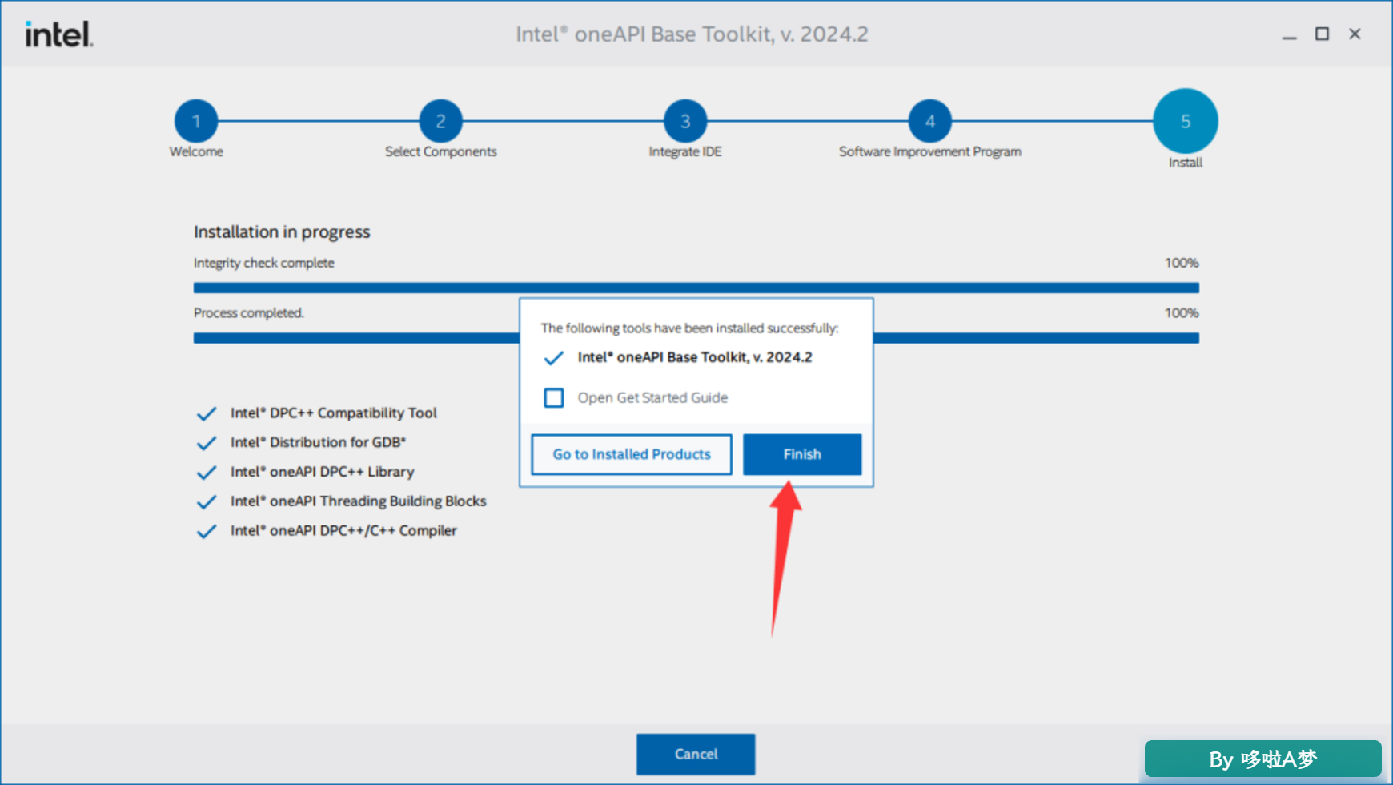
Task: Click checkmark beside DPC++ Compatibility Tool
Action: 207,413
